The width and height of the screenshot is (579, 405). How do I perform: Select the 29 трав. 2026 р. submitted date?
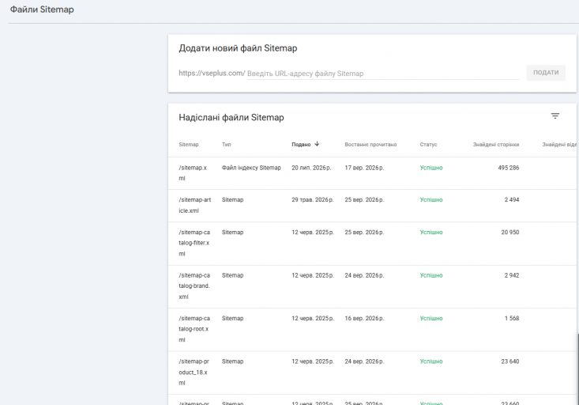(312, 199)
